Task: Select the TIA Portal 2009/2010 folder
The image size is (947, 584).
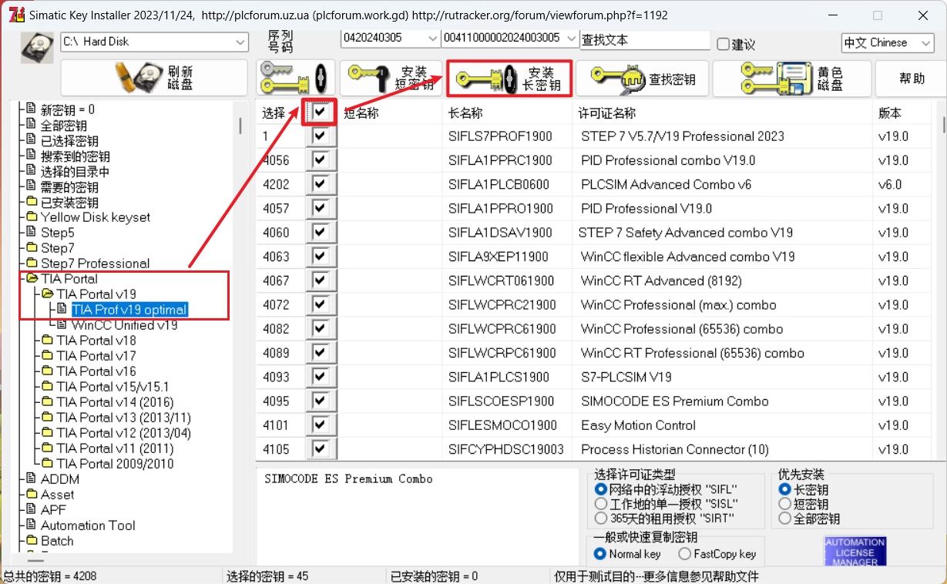Action: pyautogui.click(x=115, y=464)
